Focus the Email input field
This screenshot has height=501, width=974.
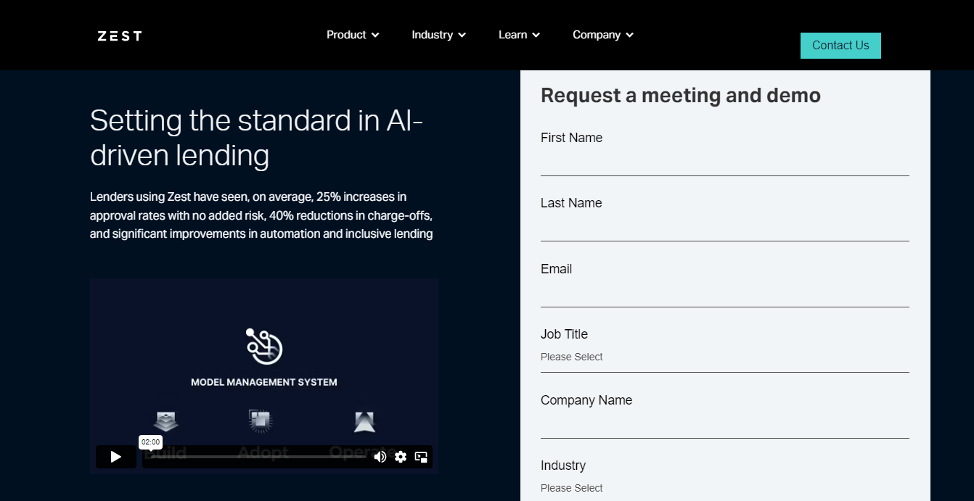coord(724,294)
